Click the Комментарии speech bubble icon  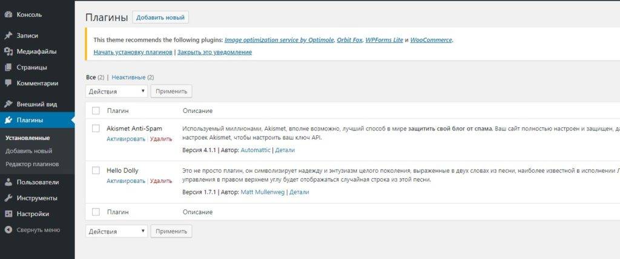[8, 83]
